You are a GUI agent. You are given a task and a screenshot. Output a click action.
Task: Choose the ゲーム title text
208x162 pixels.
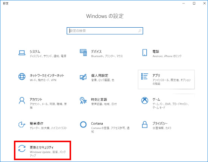click(x=156, y=100)
